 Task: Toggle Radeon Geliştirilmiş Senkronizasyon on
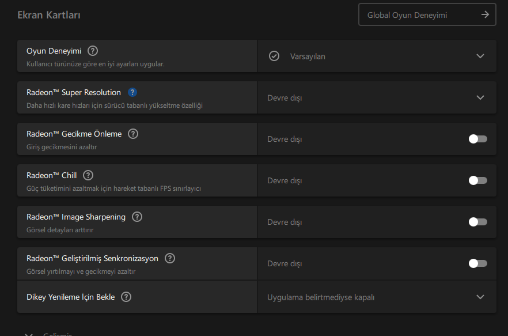pos(478,264)
